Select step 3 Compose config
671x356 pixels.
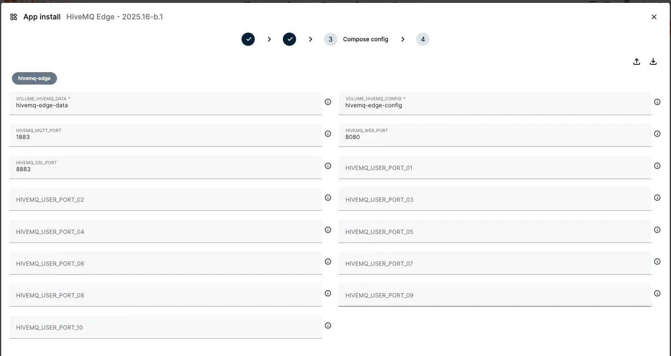click(x=356, y=39)
